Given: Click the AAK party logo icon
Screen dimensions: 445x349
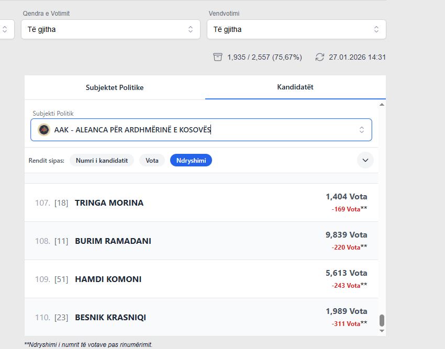Looking at the screenshot, I should (x=44, y=130).
